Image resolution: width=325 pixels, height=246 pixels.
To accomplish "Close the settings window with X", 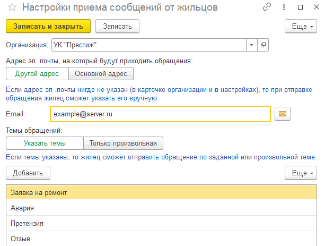I will coord(317,7).
